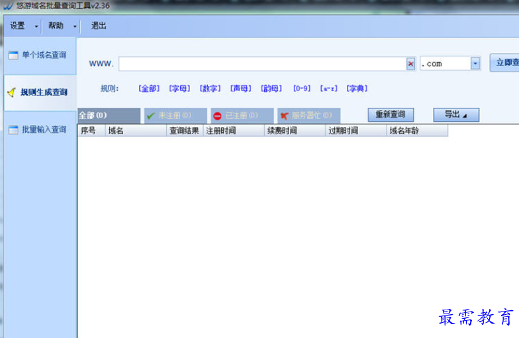519x338 pixels.
Task: Sort by 域名 column header
Action: [x=136, y=131]
